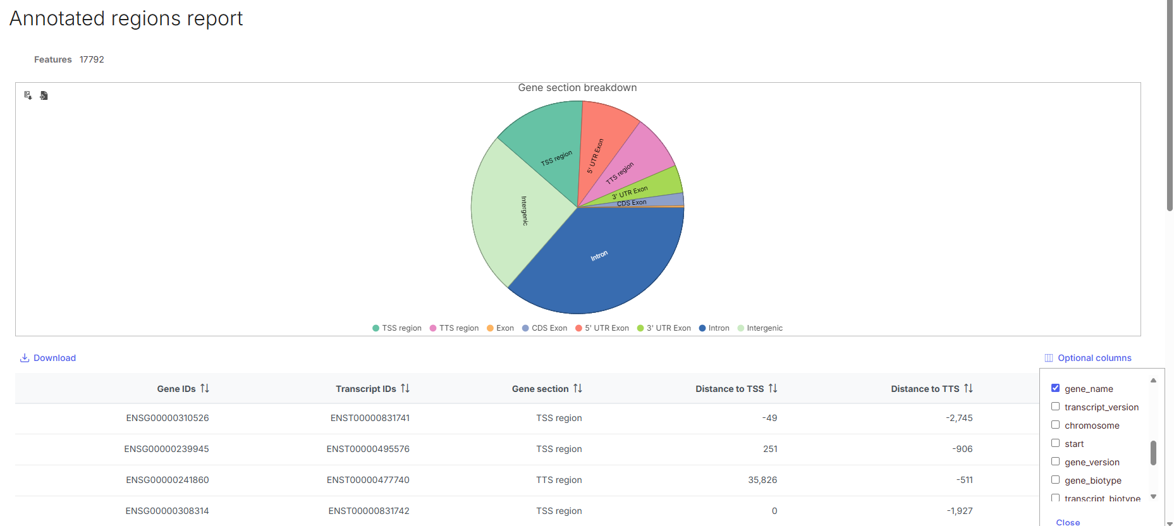Close the optional columns panel
The width and height of the screenshot is (1174, 526).
pyautogui.click(x=1068, y=522)
